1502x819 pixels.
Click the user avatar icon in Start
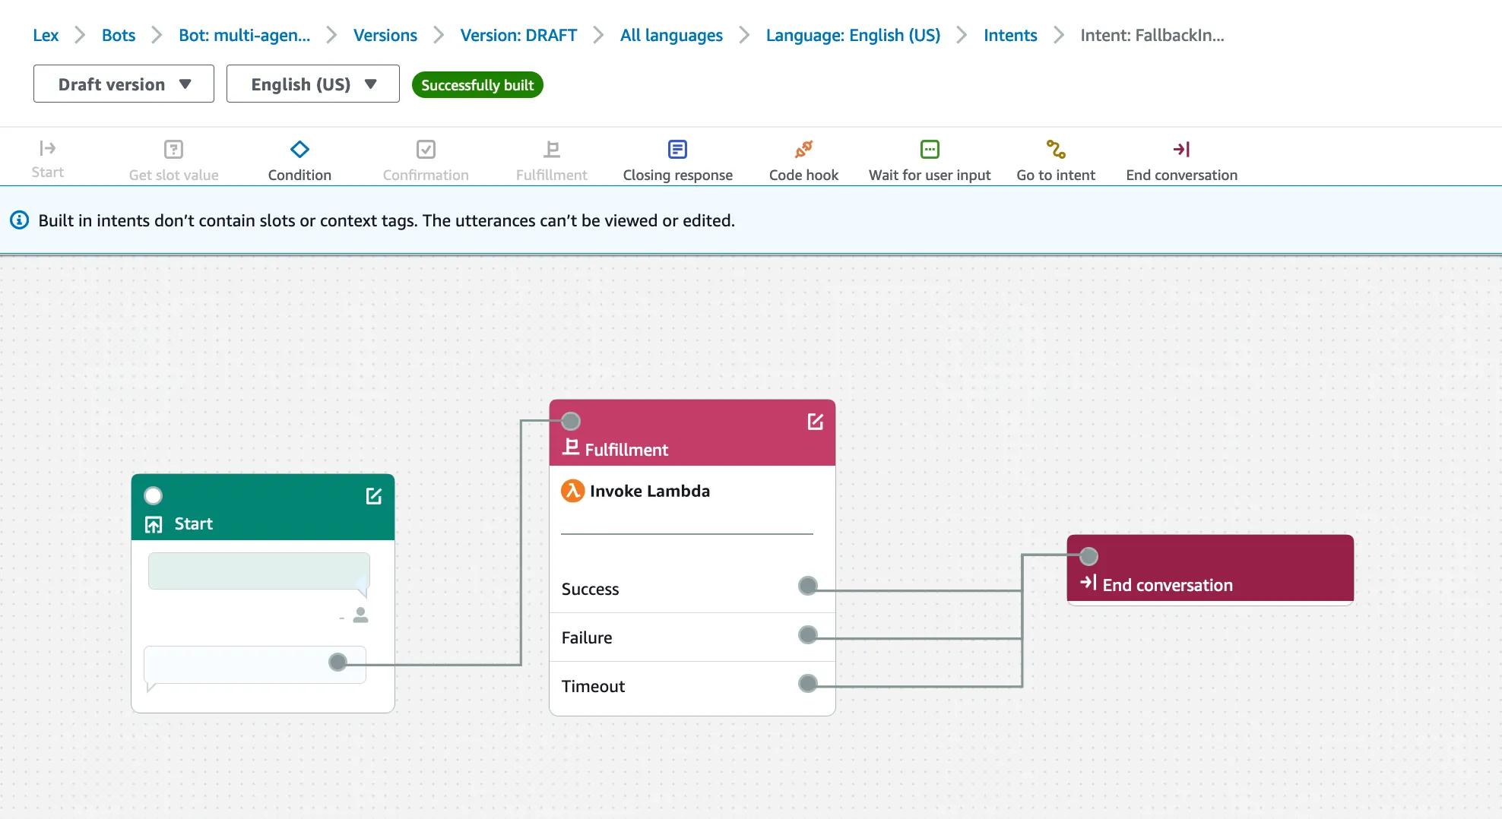[360, 615]
